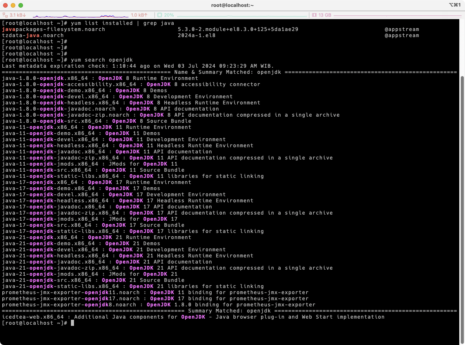The height and width of the screenshot is (345, 465).
Task: Click java-17-openjdk-jmods.x86_64 line
Action: [x=89, y=219]
